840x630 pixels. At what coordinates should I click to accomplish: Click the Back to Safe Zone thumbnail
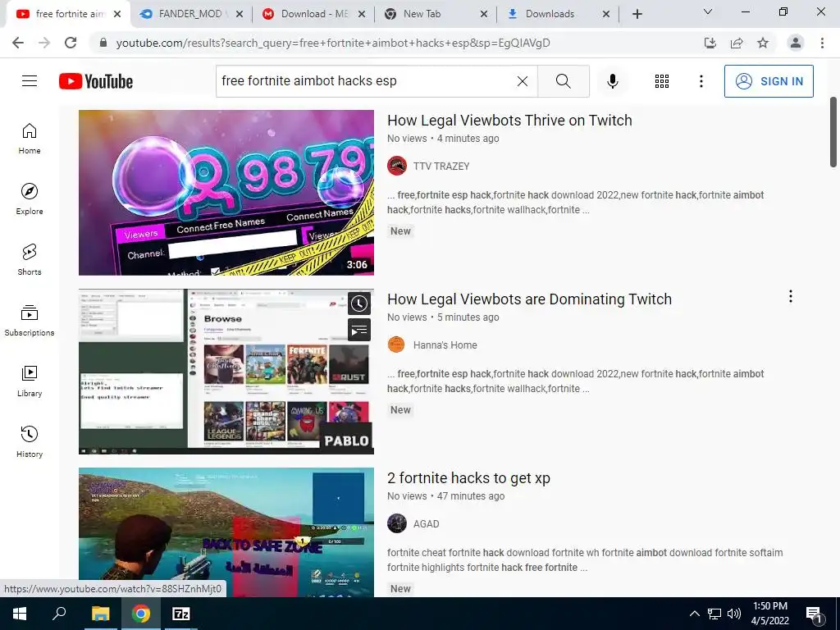pyautogui.click(x=226, y=532)
